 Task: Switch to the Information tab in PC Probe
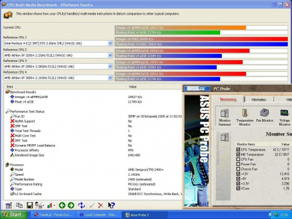click(259, 99)
